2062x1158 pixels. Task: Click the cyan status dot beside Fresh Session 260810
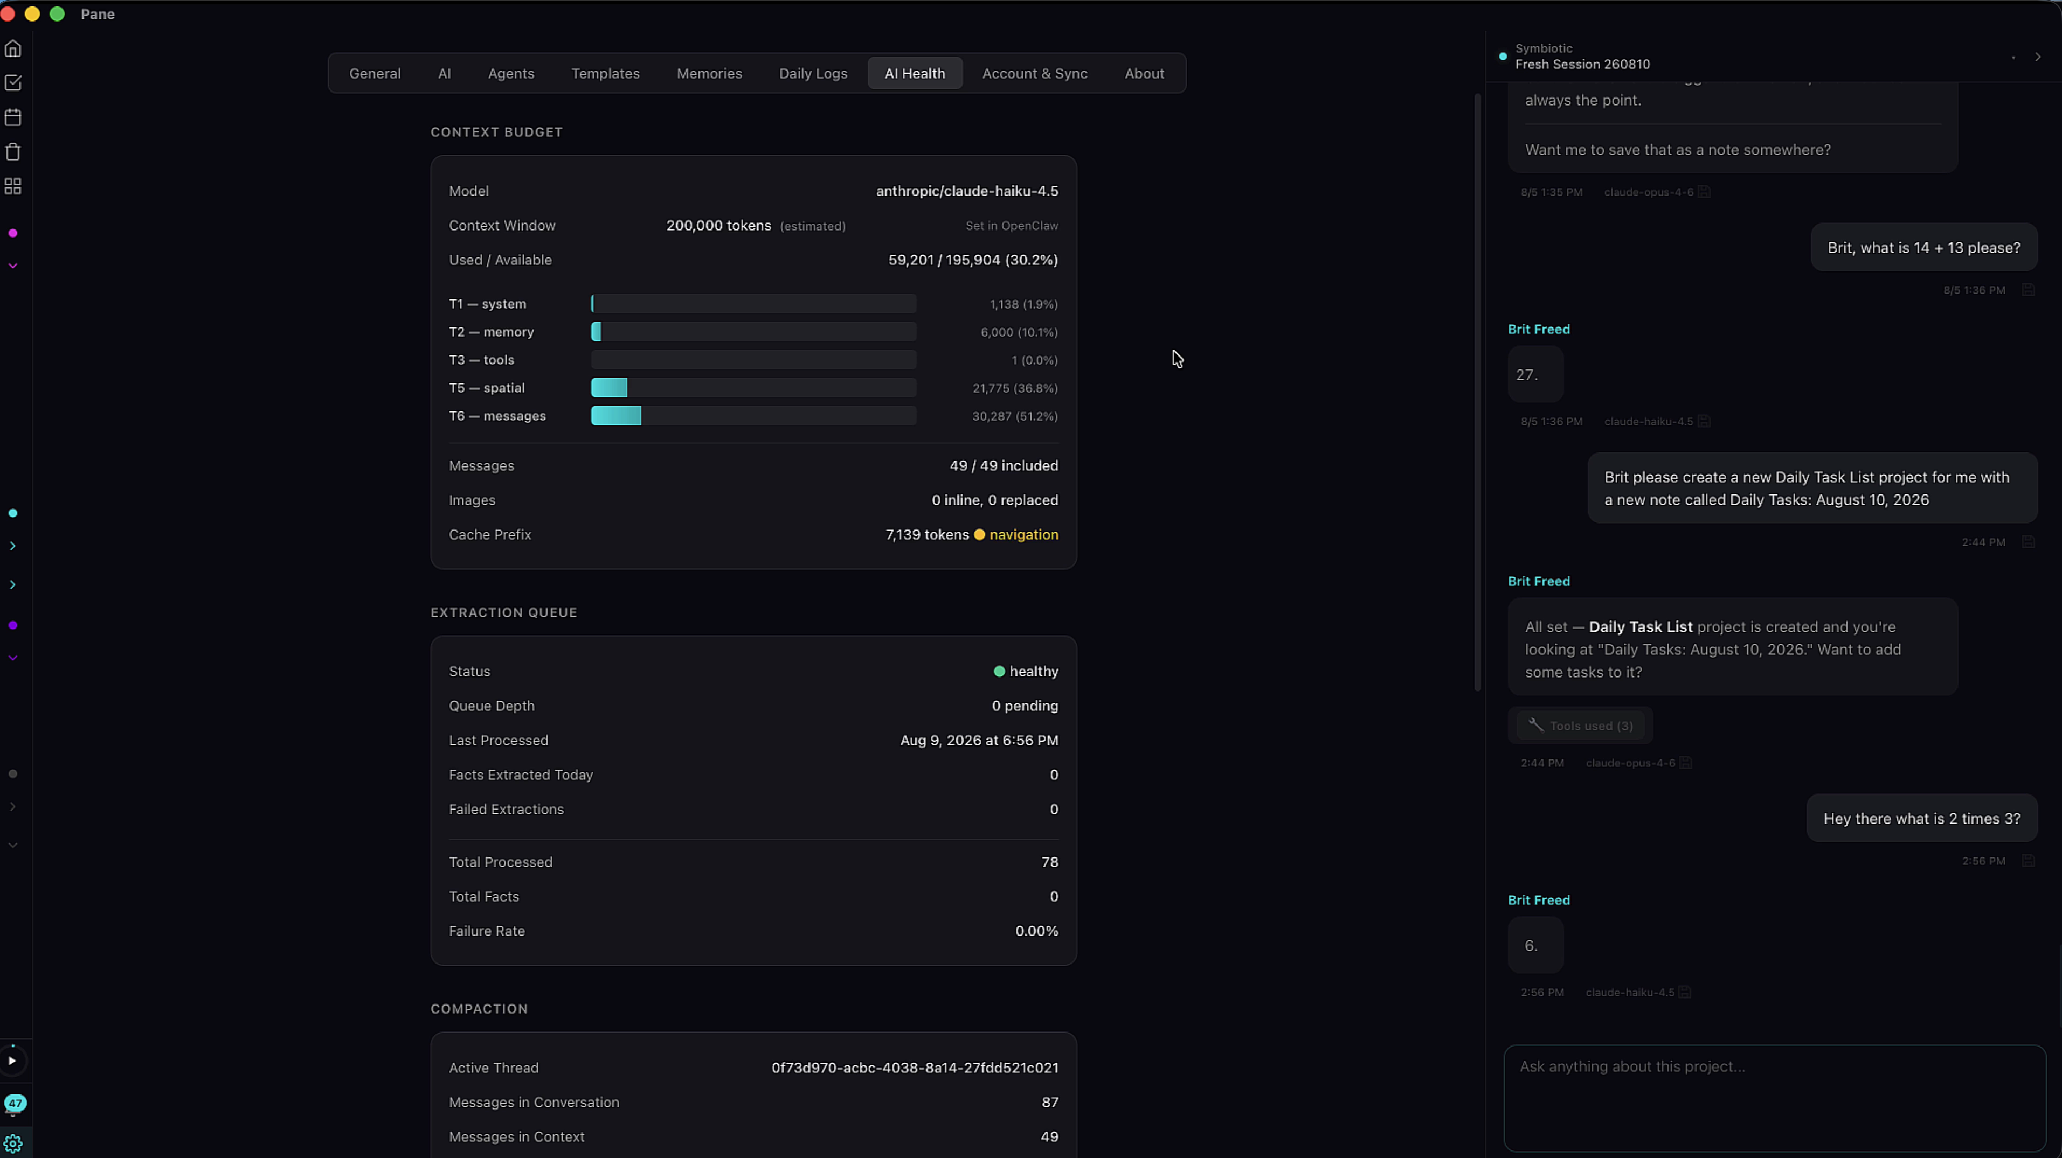[x=1503, y=57]
